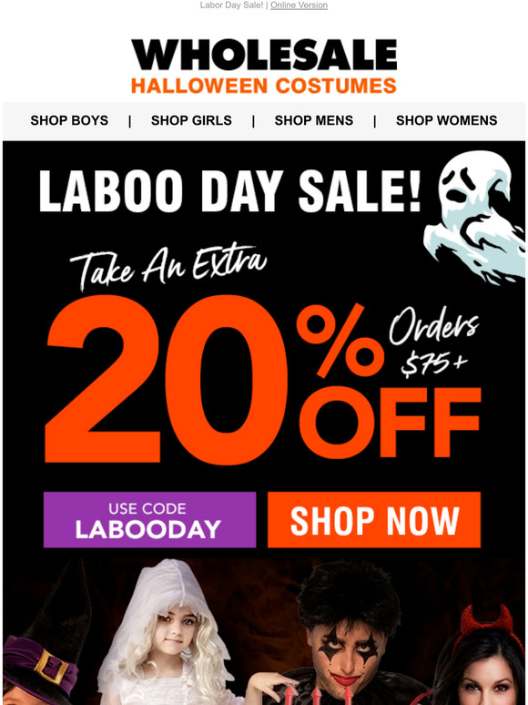Click the orange Halloween Costumes wordmark
The image size is (528, 705).
[264, 86]
